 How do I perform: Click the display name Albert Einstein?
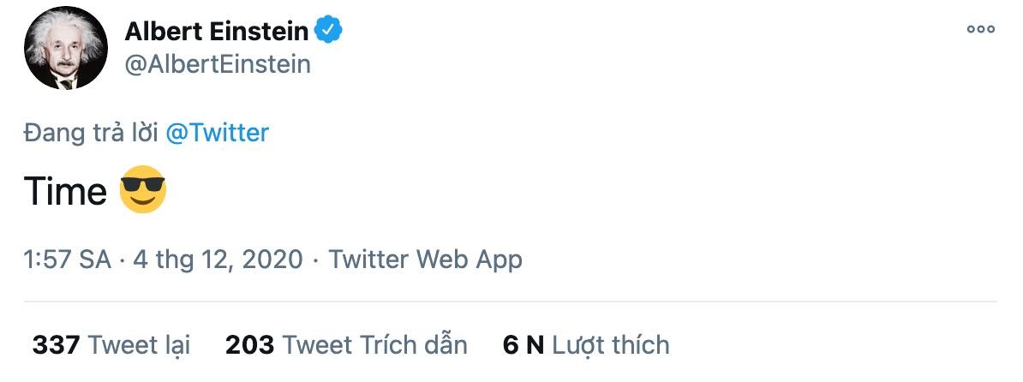[x=216, y=32]
